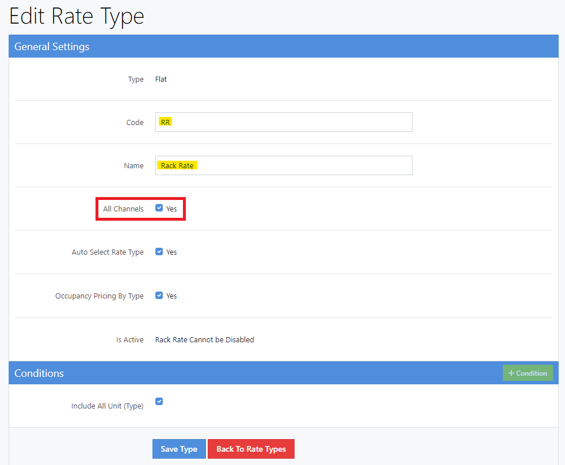Viewport: 565px width, 465px height.
Task: Click the Rack Rate Cannot be Disabled text
Action: pyautogui.click(x=204, y=340)
